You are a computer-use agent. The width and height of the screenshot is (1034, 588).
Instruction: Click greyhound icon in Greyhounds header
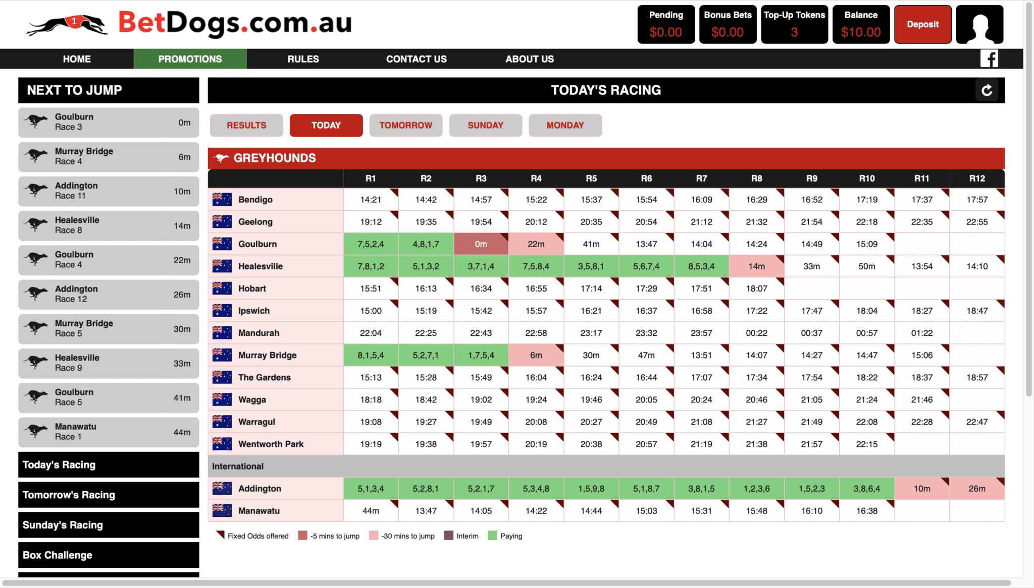(221, 158)
